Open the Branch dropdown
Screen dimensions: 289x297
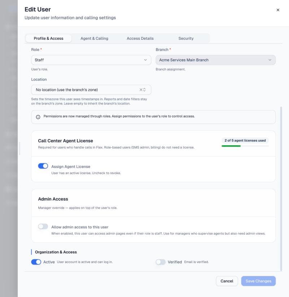[216, 60]
